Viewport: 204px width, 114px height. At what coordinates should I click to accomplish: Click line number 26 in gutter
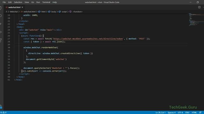coord(9,36)
